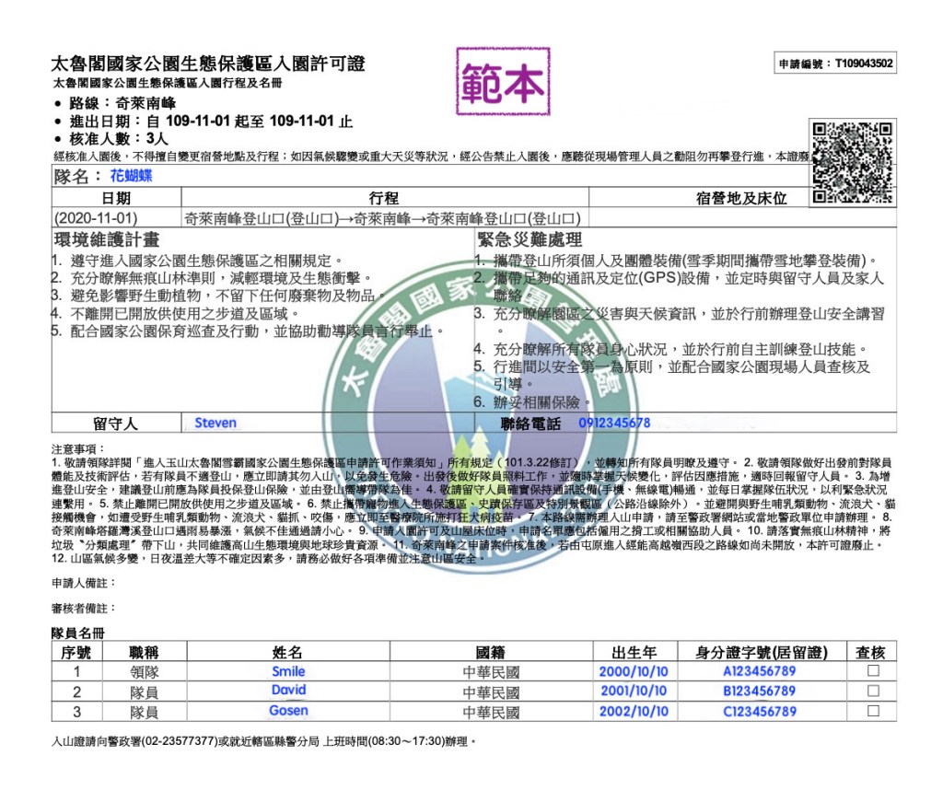Toggle the 查核 checkbox for member Gosen
This screenshot has height=790, width=943.
(873, 711)
